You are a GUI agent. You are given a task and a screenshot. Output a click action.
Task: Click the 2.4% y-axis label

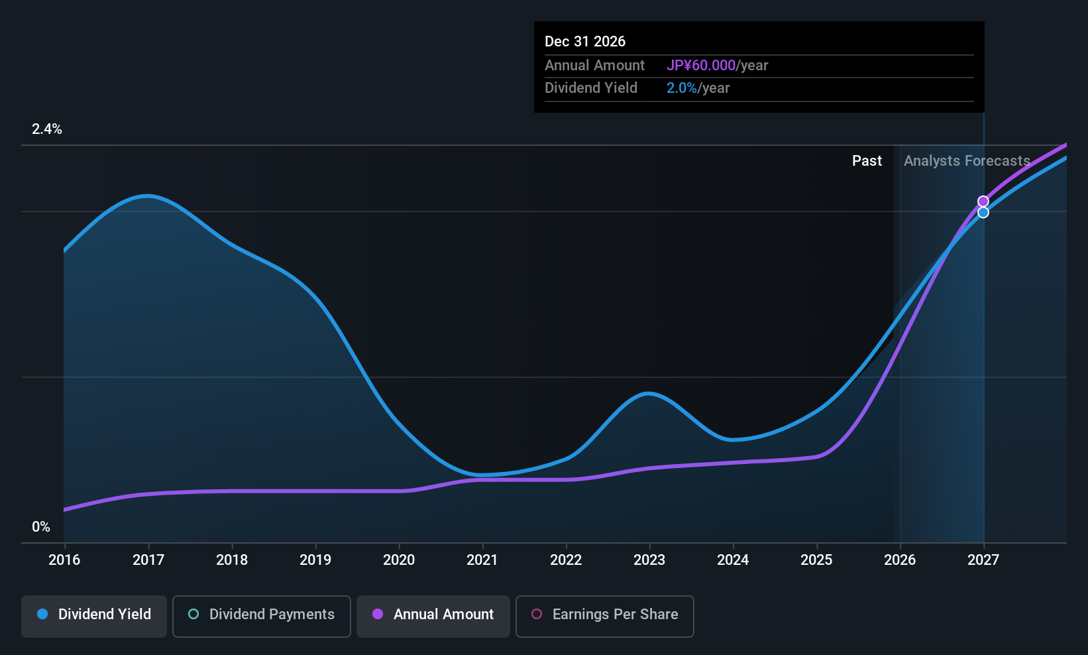click(x=47, y=129)
